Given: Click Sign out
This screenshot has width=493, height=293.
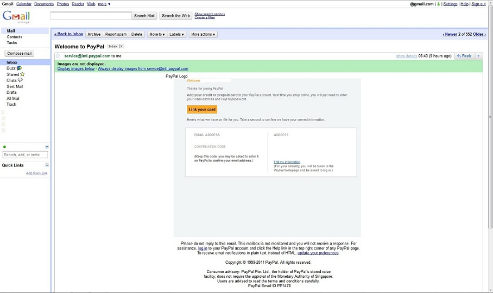Looking at the screenshot, I should (478, 4).
